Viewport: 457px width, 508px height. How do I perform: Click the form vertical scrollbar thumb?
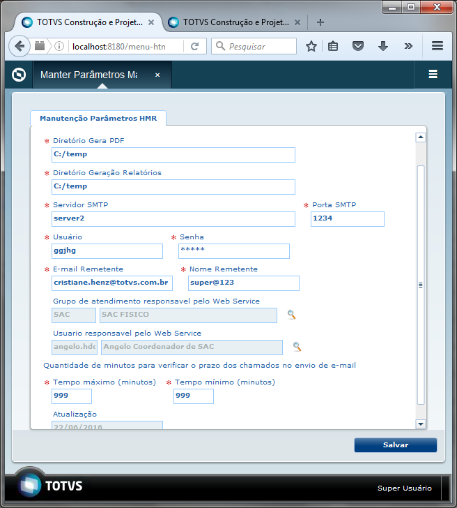tap(421, 285)
